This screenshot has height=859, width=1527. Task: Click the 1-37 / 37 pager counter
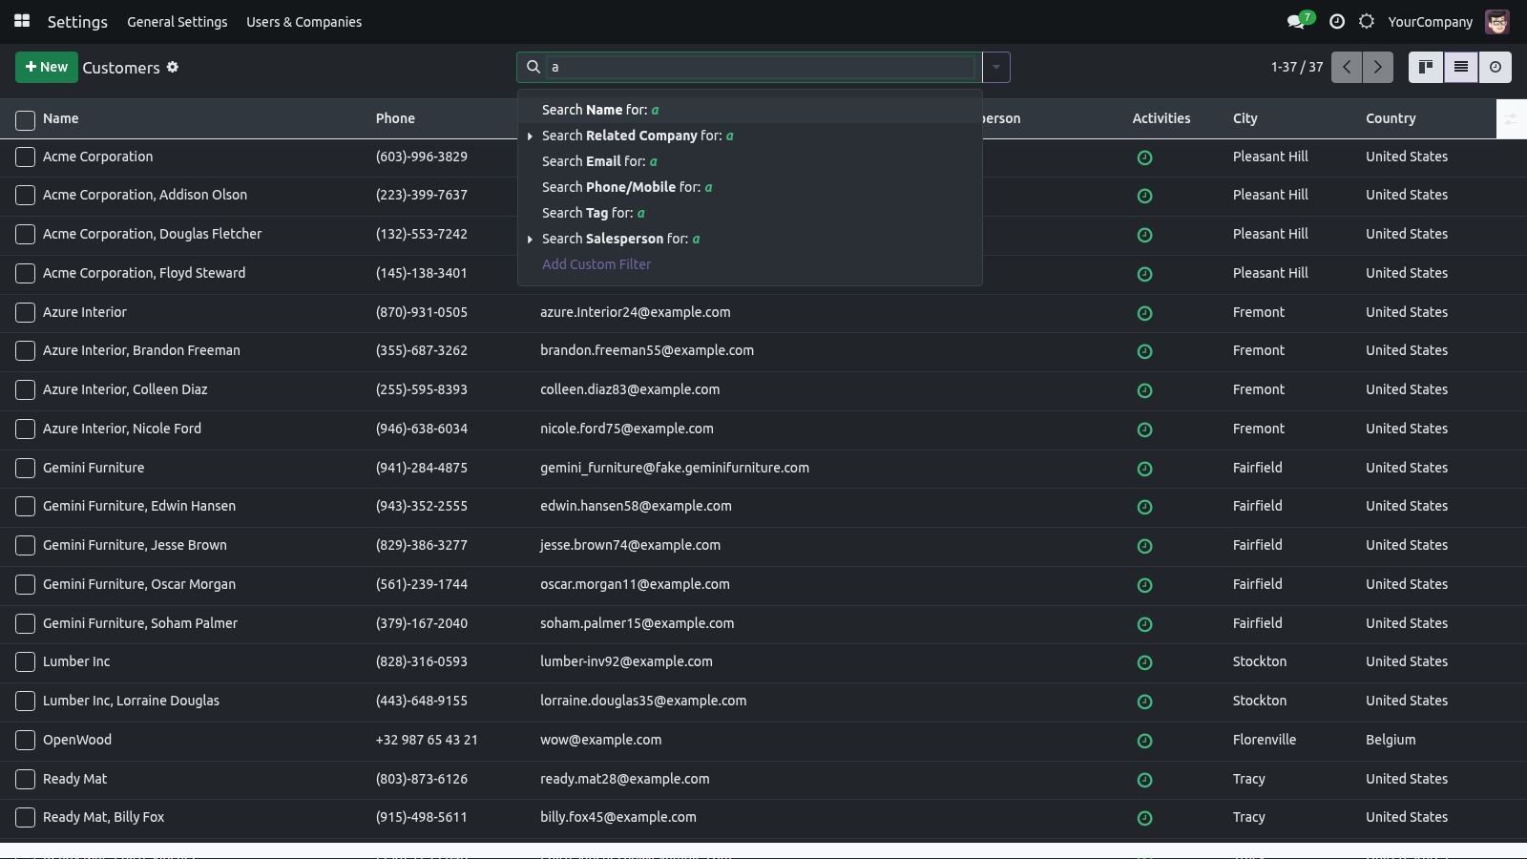pos(1297,67)
